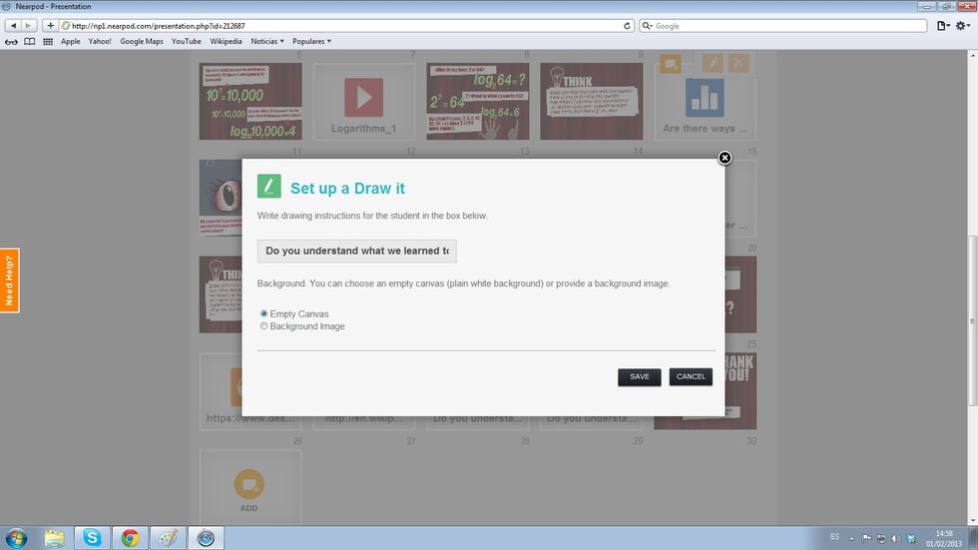978x550 pixels.
Task: Open the Reading List glasses icon
Action: click(x=12, y=42)
